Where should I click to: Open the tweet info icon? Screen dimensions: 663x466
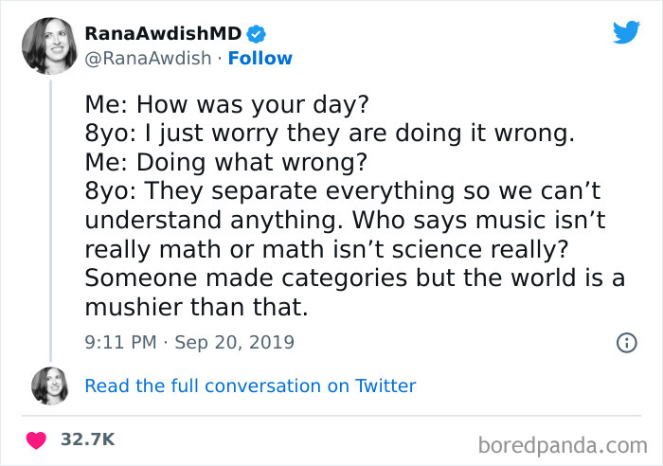626,343
